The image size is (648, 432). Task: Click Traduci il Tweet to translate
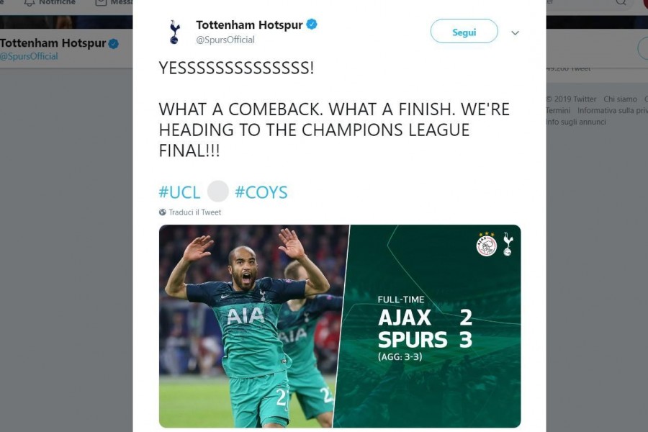[x=195, y=212]
